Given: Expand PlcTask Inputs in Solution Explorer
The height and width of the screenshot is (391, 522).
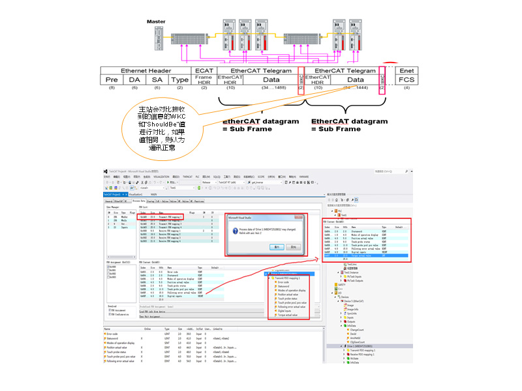Looking at the screenshot, I should coord(341,276).
